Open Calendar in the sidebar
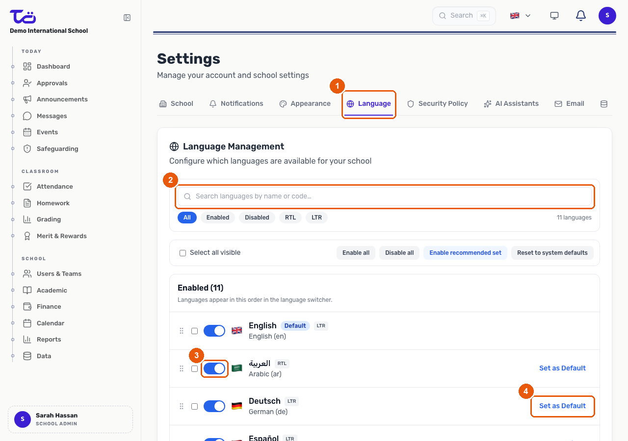This screenshot has width=628, height=441. [44, 323]
